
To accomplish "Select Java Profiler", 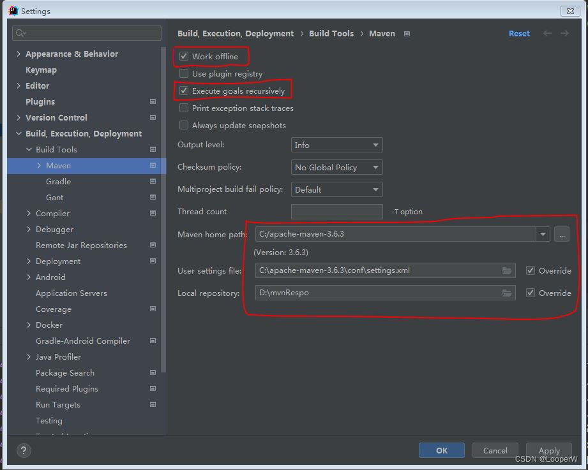I will (58, 357).
